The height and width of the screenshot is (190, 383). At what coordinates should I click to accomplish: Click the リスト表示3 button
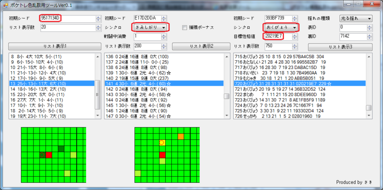(340, 47)
